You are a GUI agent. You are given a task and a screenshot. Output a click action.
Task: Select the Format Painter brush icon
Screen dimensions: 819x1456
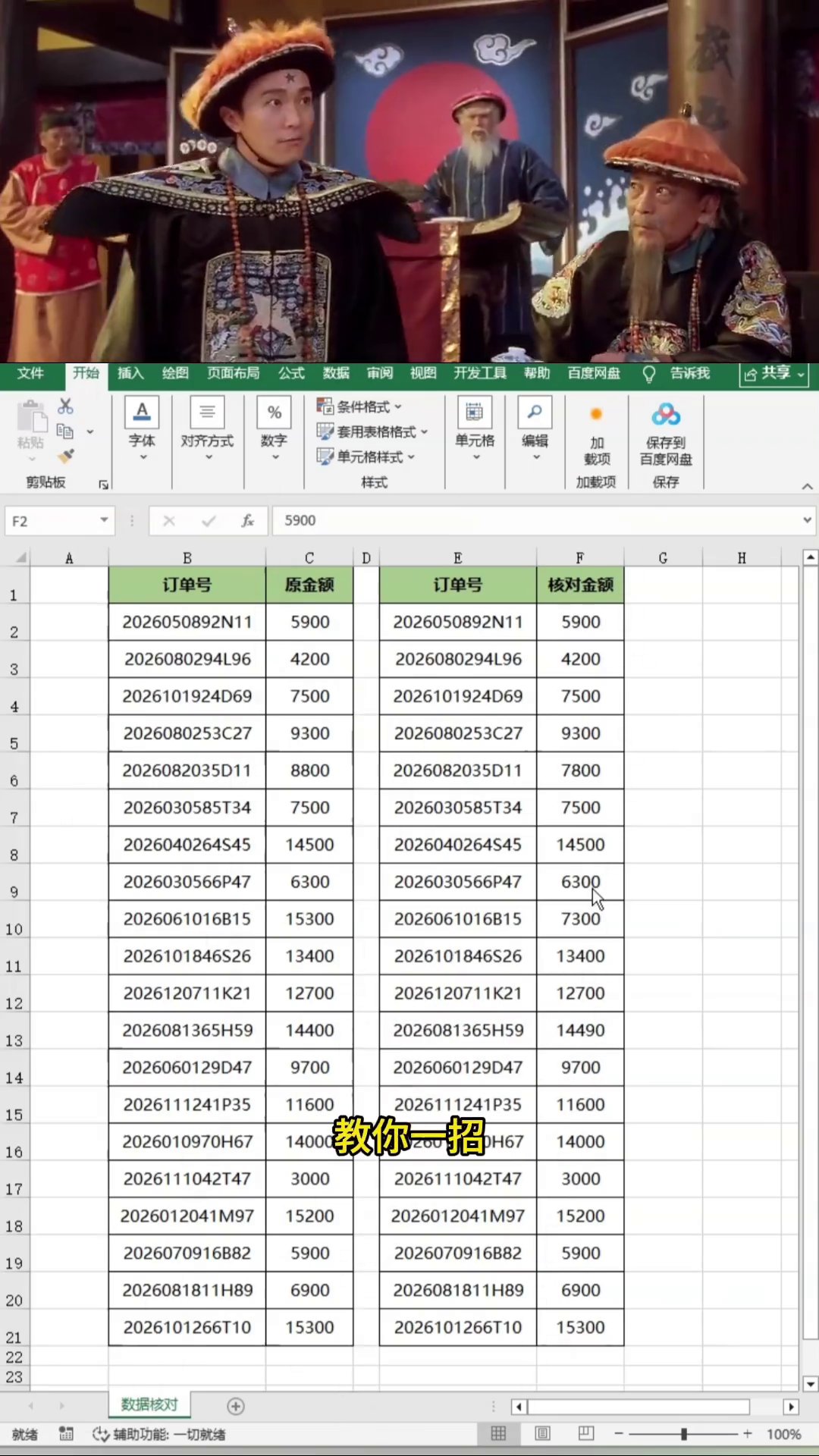click(x=66, y=456)
